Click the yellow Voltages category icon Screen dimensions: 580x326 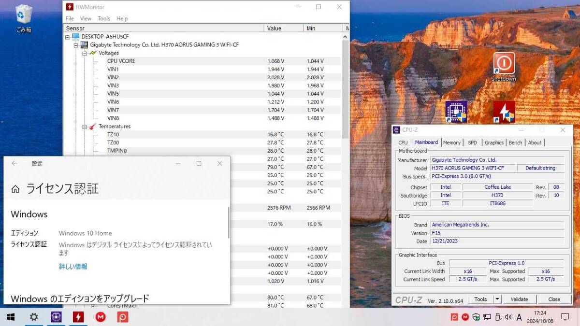pos(93,53)
